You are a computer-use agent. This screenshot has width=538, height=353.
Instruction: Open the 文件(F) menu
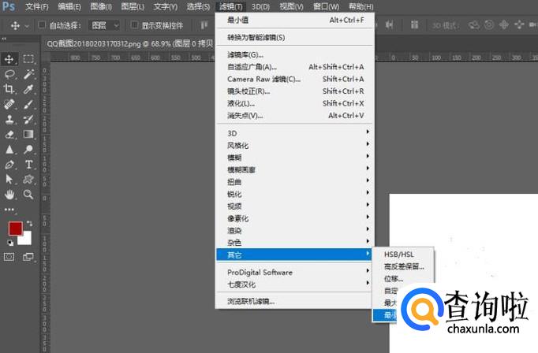(37, 6)
